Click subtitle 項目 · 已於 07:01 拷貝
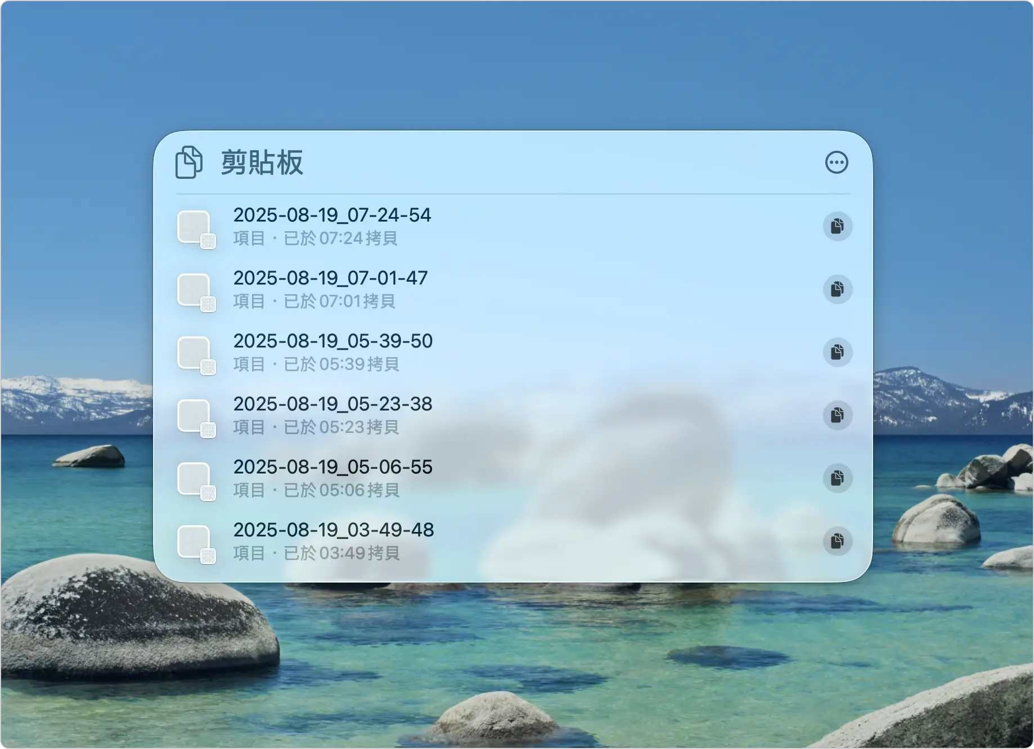This screenshot has height=749, width=1034. pyautogui.click(x=314, y=301)
